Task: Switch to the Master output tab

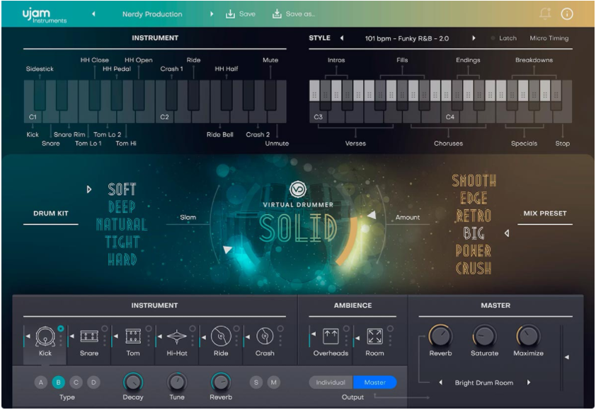Action: (x=376, y=381)
